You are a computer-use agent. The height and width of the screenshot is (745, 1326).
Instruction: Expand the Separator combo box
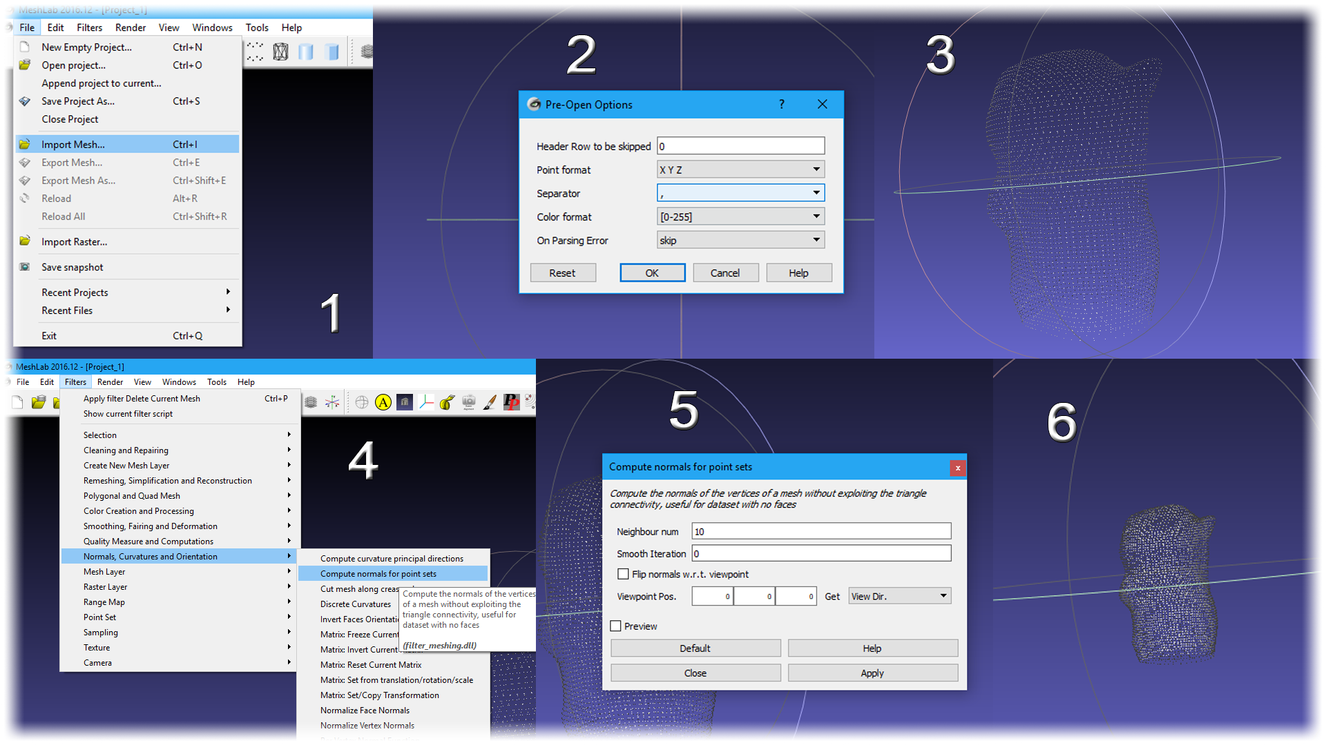[740, 193]
